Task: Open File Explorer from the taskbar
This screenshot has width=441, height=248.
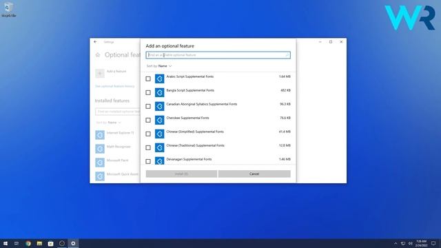Action: [39, 243]
